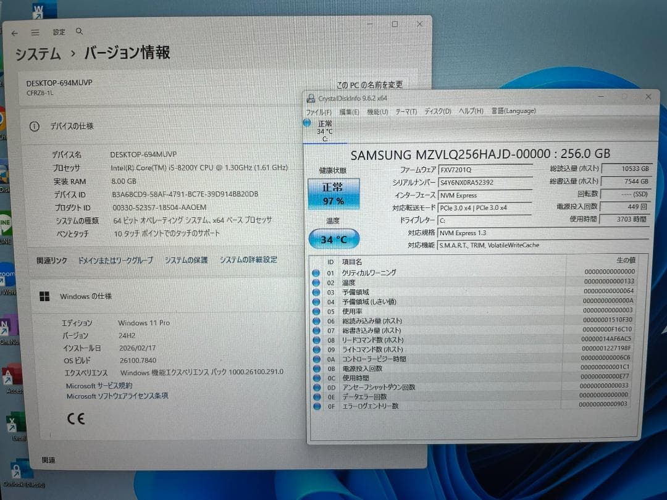Viewport: 667px width, 500px height.
Task: Click the インターフェース field NVM Express
Action: click(485, 195)
